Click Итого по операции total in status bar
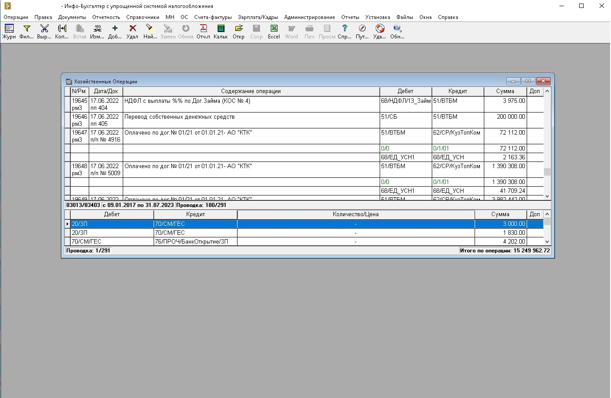This screenshot has width=611, height=398. 505,250
